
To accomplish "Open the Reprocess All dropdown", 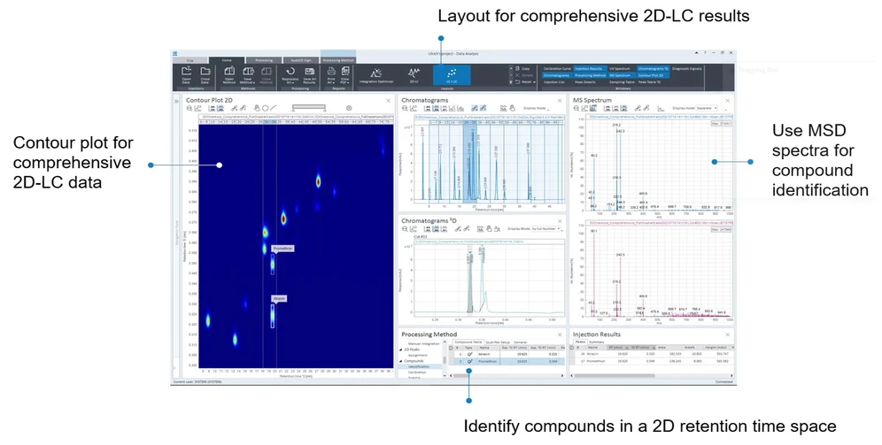I will tap(290, 74).
